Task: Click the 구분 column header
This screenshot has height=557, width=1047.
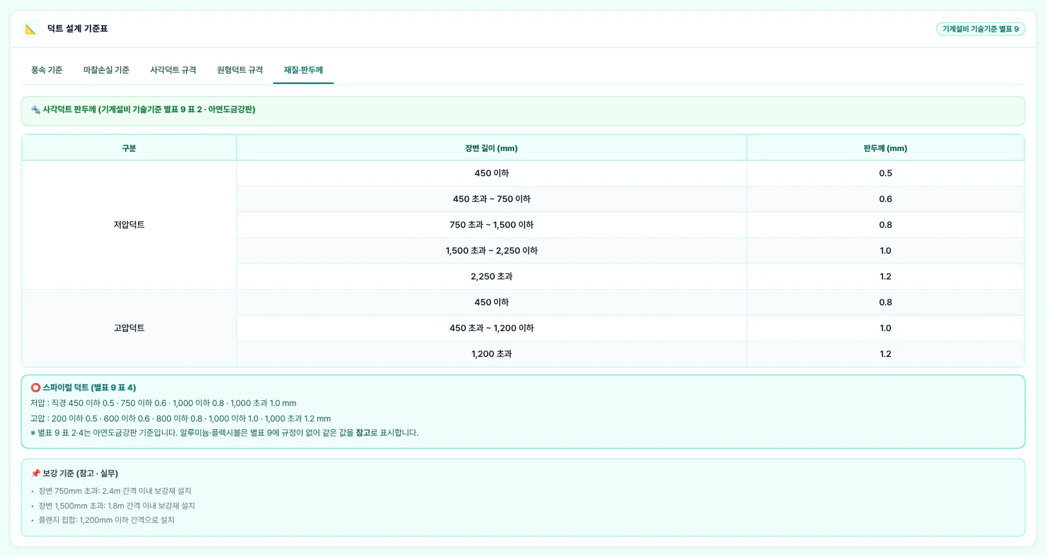Action: click(x=129, y=148)
